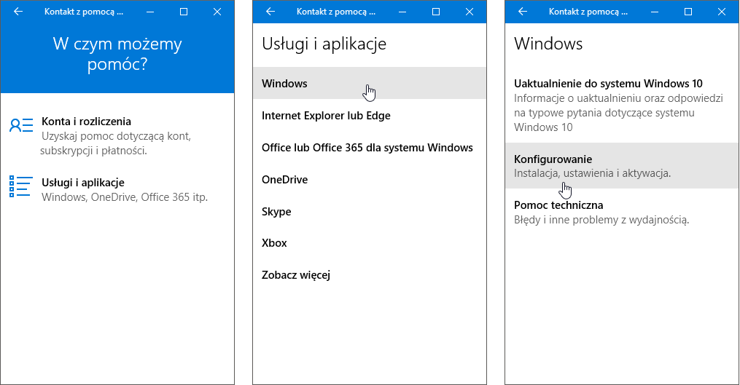Minimize the middle Usługi i aplikacje window
Image resolution: width=740 pixels, height=385 pixels.
pyautogui.click(x=402, y=12)
